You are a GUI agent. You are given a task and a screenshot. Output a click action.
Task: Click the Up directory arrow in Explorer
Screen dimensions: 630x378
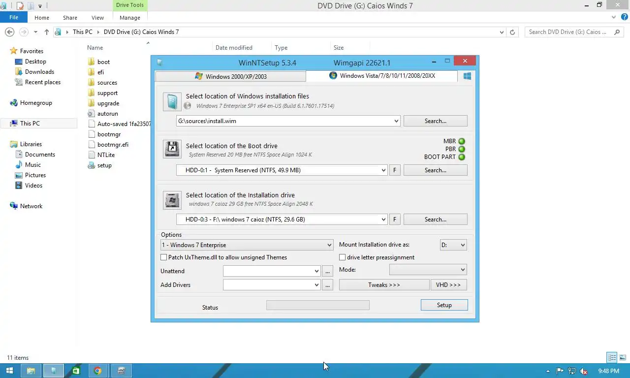(47, 32)
